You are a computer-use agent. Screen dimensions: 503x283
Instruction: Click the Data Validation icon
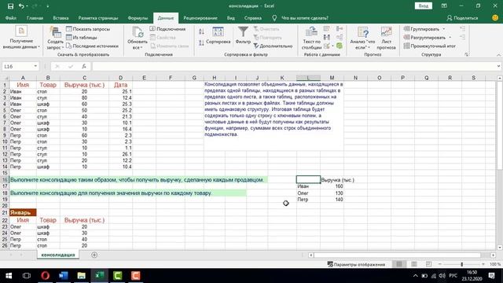pos(326,46)
